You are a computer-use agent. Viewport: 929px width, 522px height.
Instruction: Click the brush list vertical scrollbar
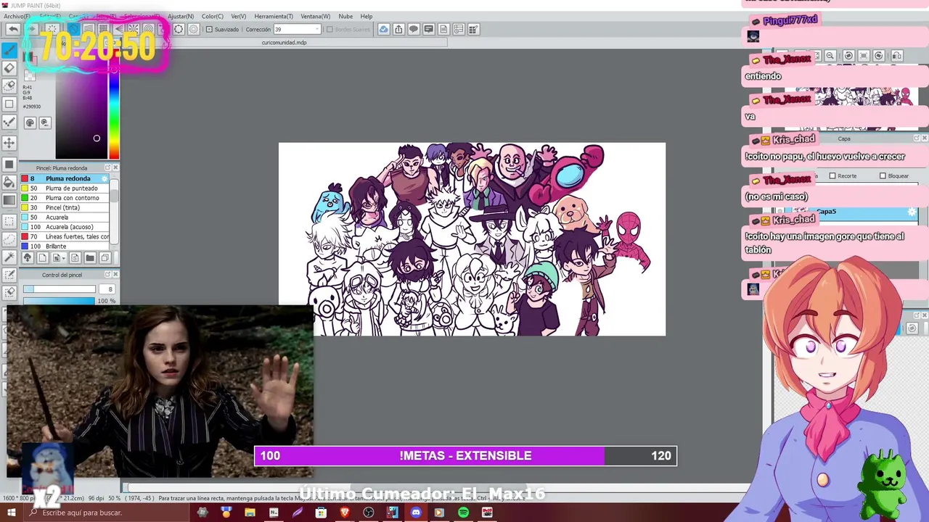pos(114,212)
